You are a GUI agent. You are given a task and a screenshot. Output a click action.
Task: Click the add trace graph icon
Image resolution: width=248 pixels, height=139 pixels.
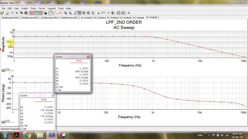(x=108, y=13)
